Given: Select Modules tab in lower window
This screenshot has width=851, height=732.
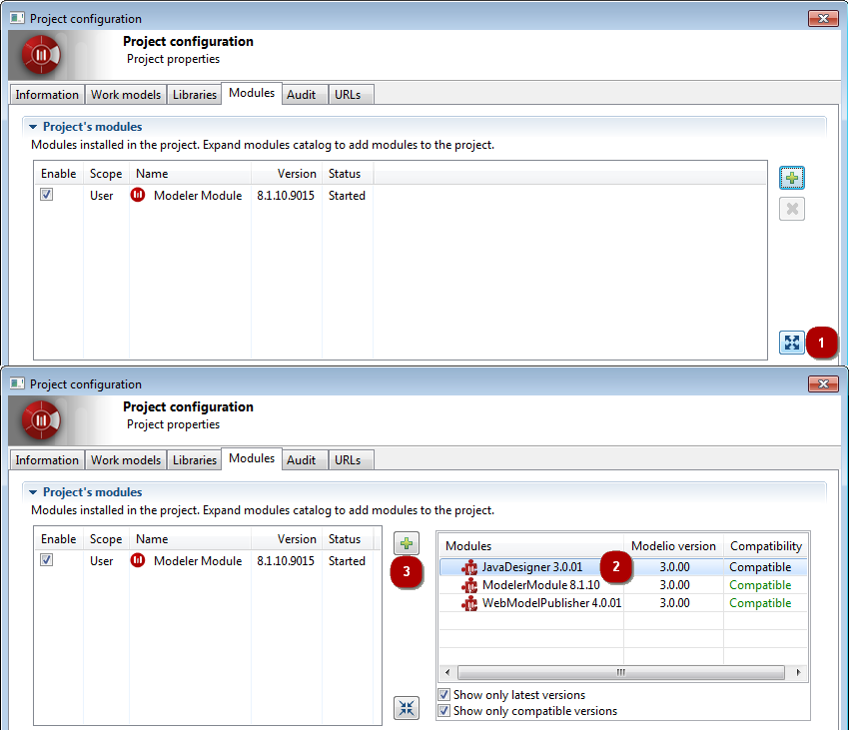Looking at the screenshot, I should click(x=252, y=459).
